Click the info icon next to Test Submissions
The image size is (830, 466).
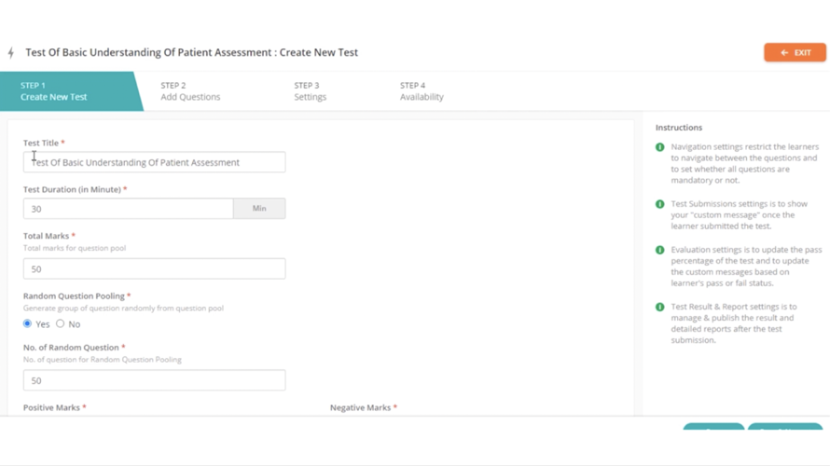point(659,204)
